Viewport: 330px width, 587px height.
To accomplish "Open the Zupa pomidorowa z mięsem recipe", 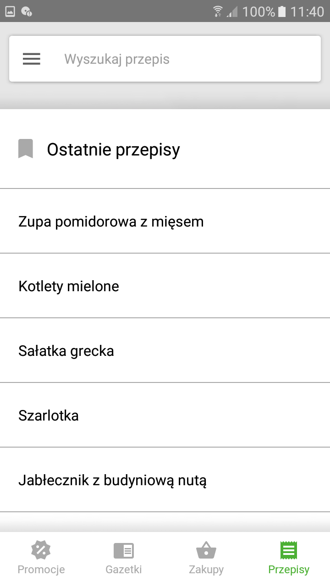I will pos(111,222).
